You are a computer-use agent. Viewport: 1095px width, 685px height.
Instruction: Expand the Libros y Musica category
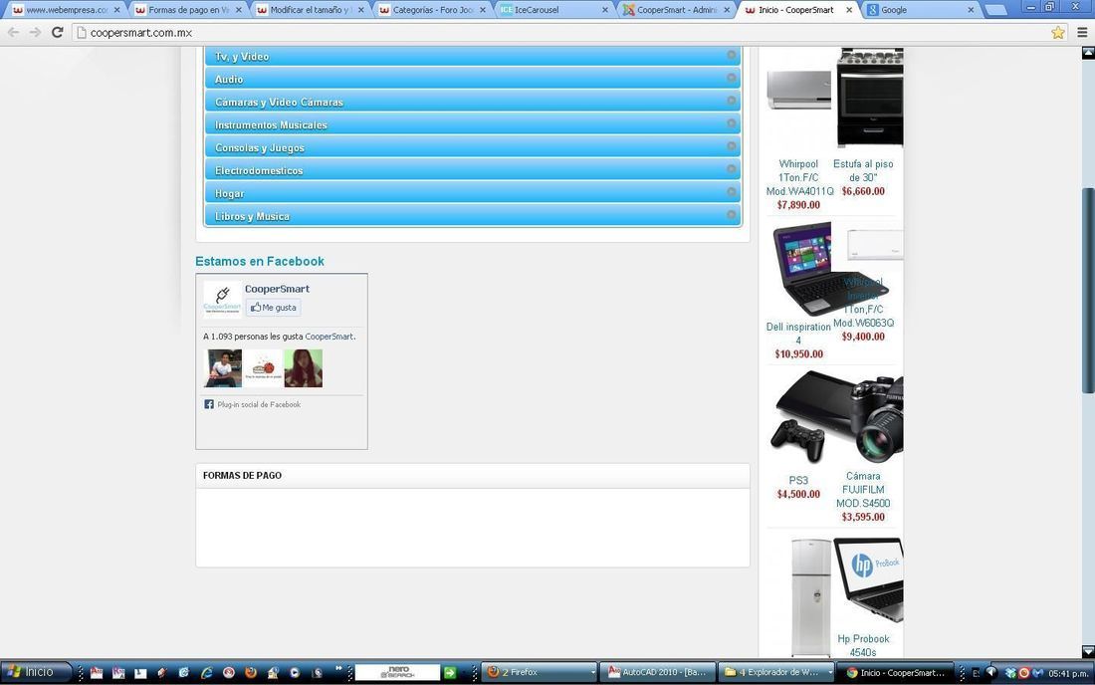point(473,216)
